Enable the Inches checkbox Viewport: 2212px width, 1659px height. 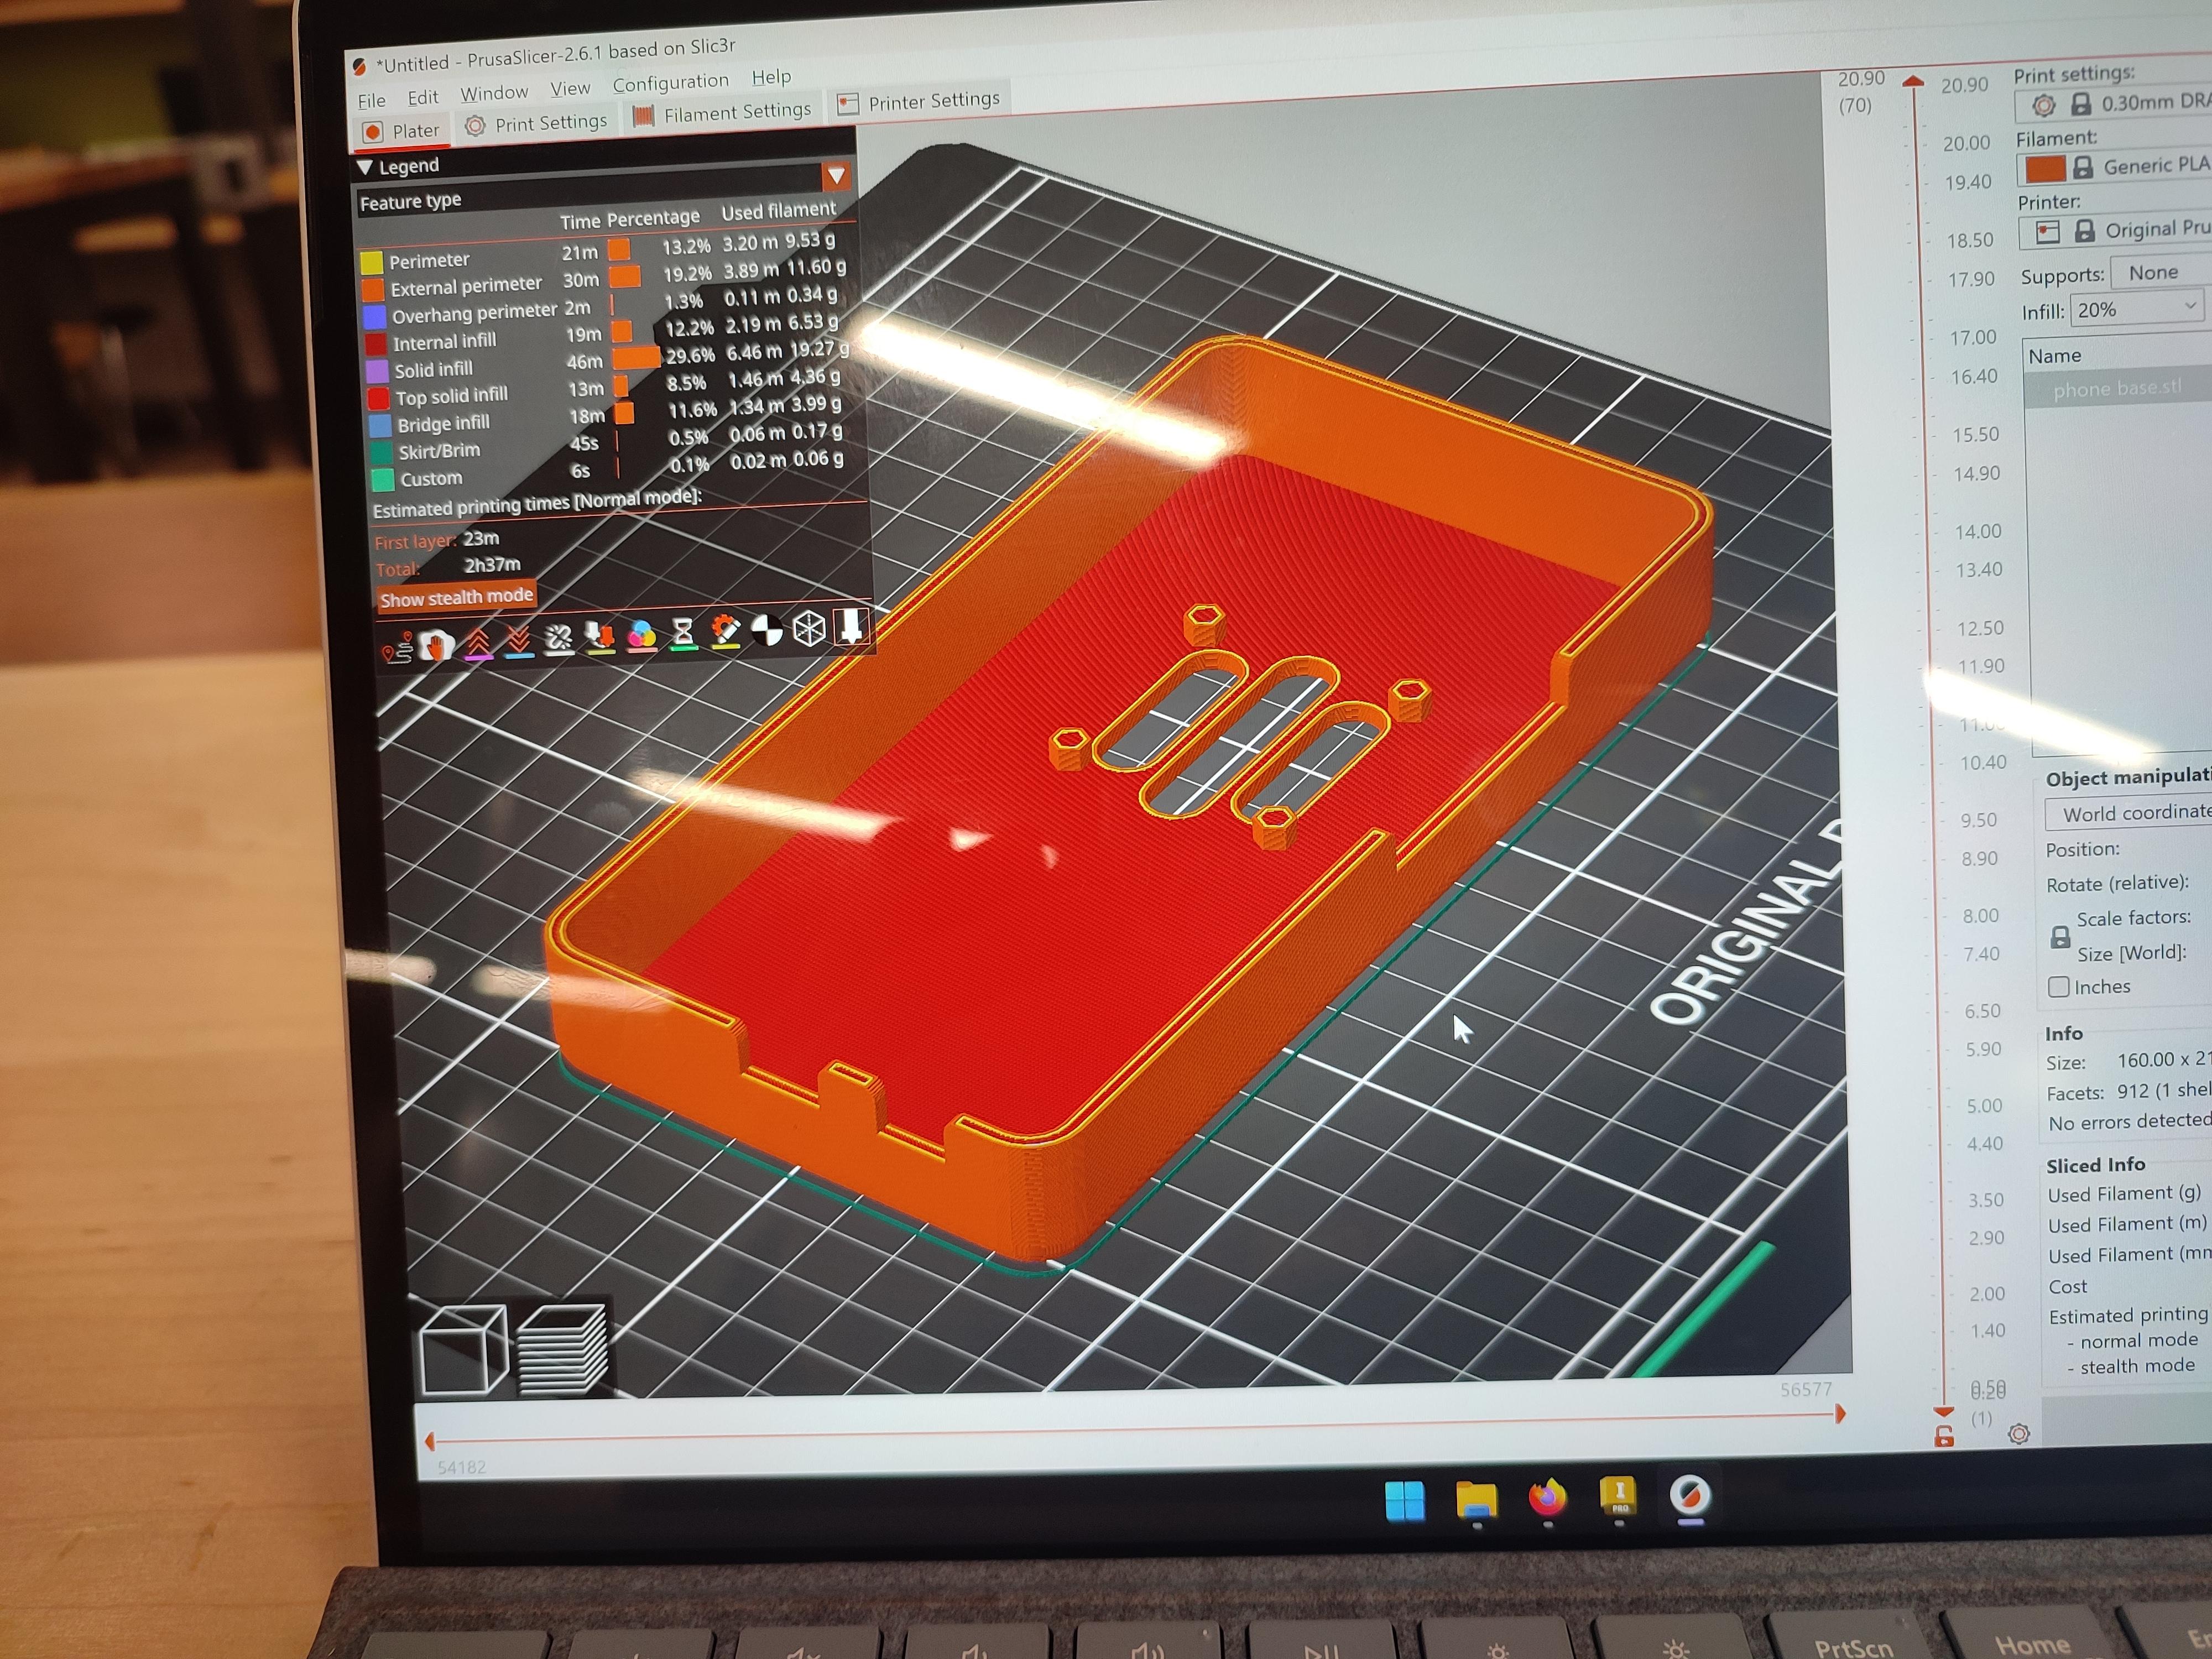click(x=2059, y=987)
